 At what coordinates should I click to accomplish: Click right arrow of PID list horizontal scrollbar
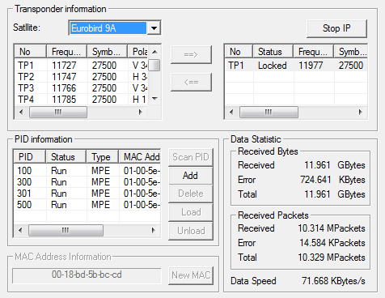(x=154, y=230)
